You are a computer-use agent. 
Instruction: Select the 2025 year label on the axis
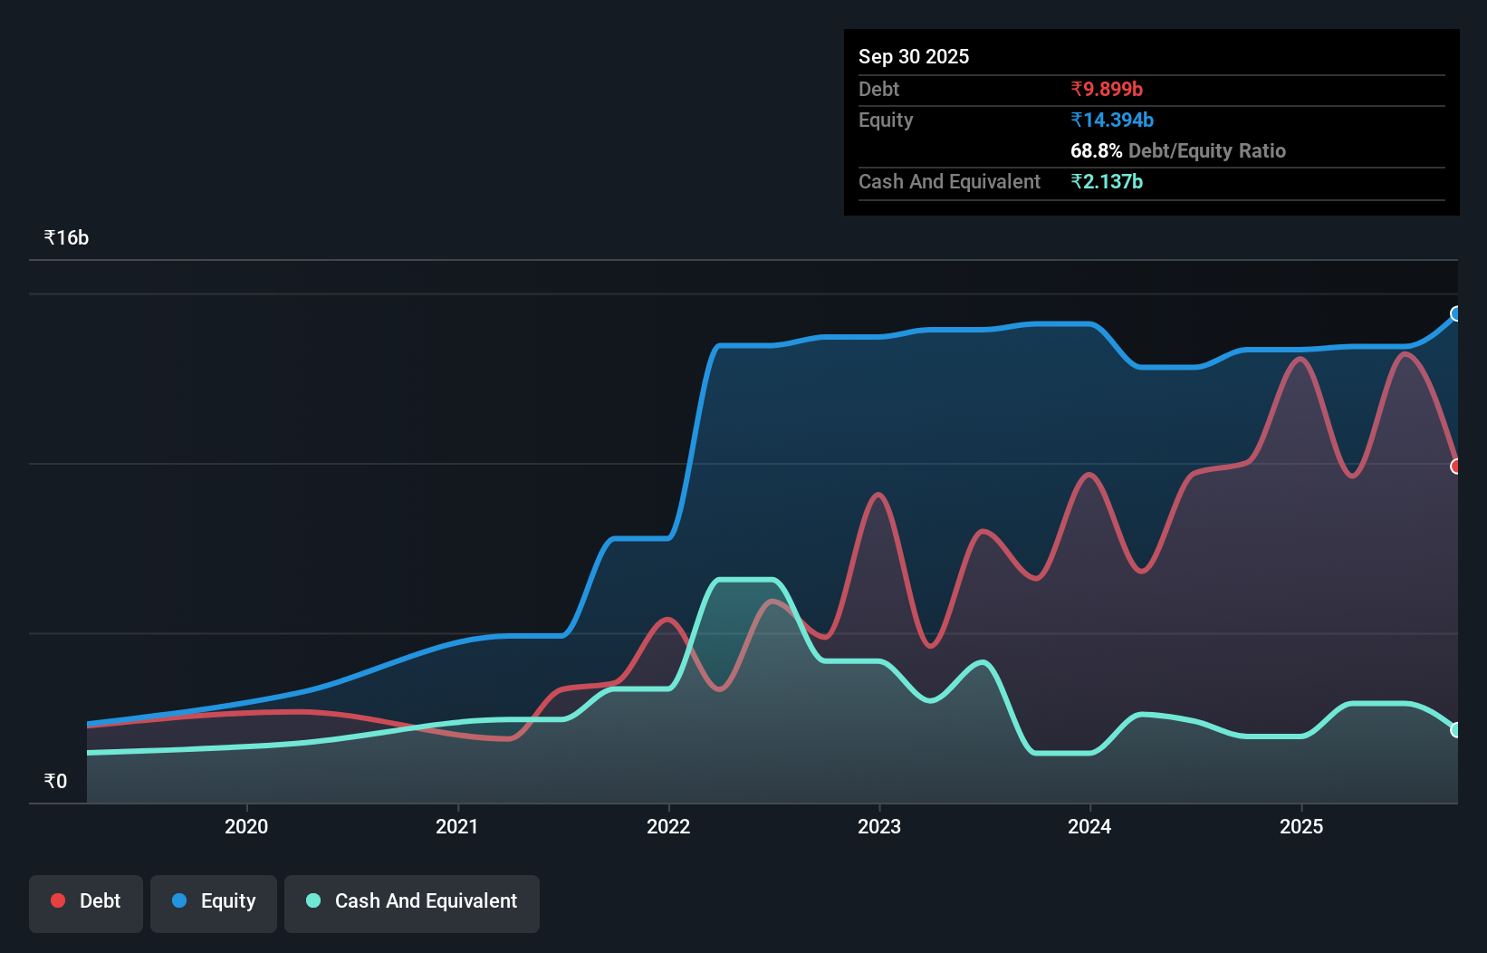point(1301,826)
